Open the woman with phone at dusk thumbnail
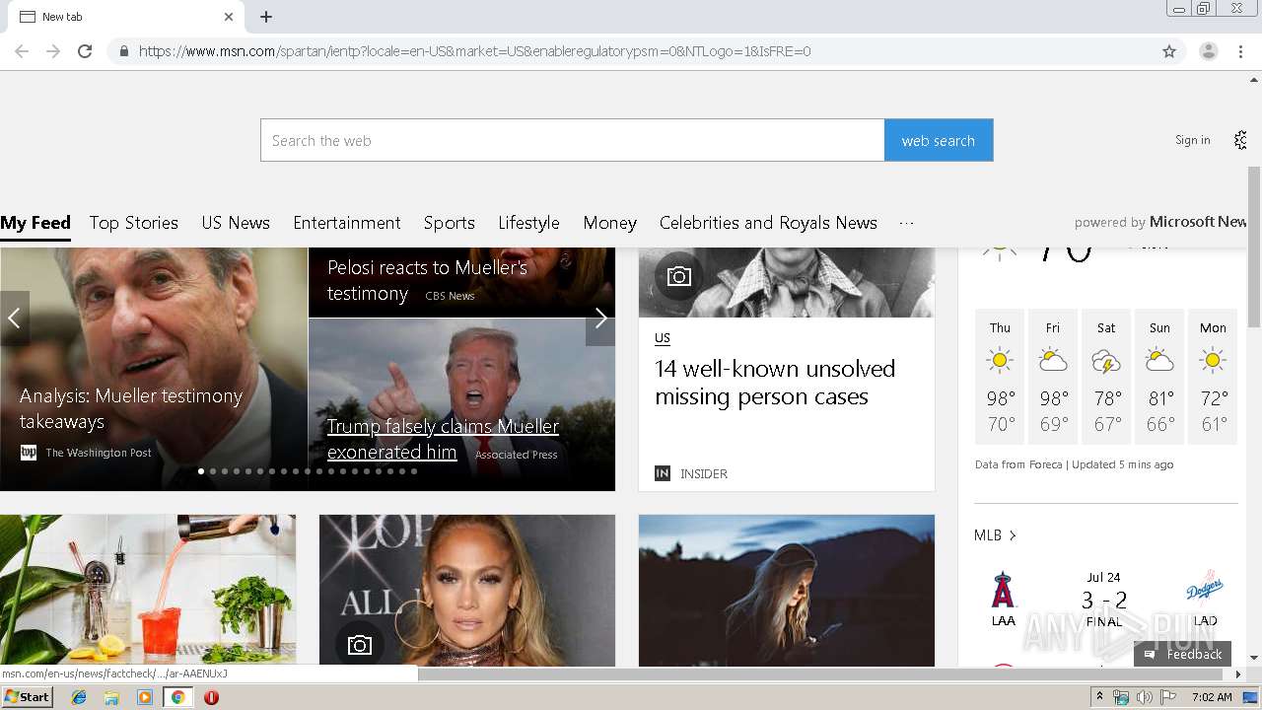 (787, 590)
